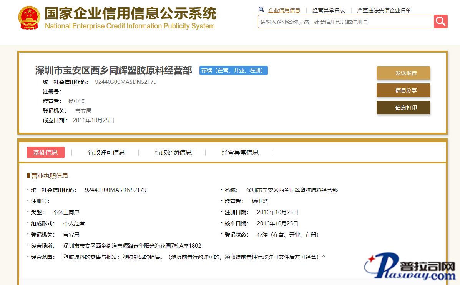Collapse 经营范围 text using the caret

pos(324,256)
